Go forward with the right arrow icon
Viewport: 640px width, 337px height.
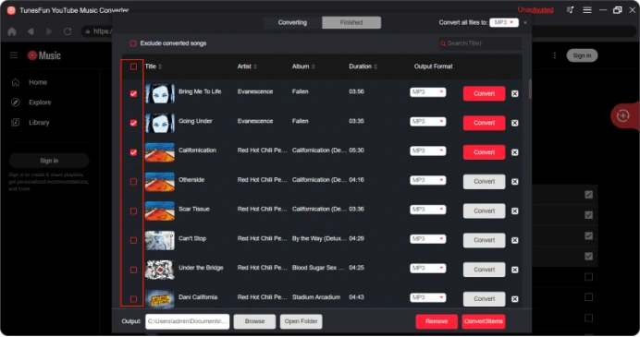[x=49, y=31]
